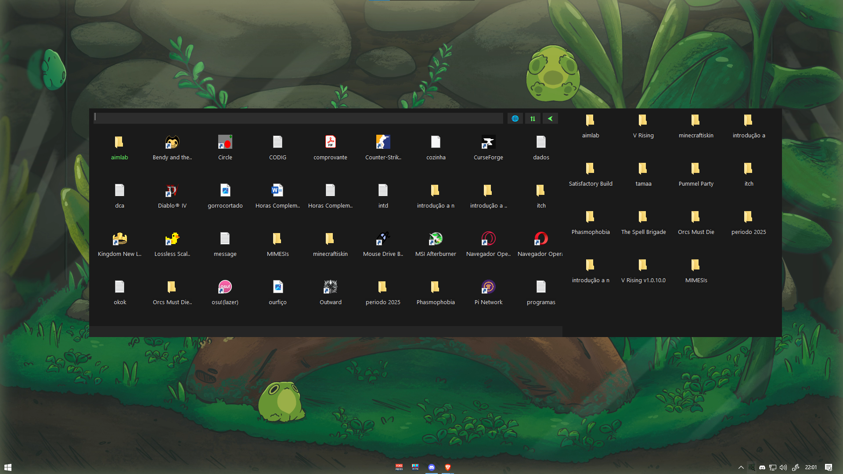Open Bendy and the.. game shortcut

click(172, 143)
